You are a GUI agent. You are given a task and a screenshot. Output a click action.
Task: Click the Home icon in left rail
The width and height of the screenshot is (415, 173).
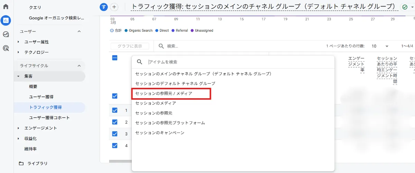(6, 7)
